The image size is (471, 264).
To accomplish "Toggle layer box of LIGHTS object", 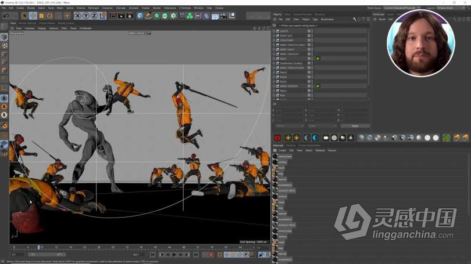I will [x=309, y=31].
